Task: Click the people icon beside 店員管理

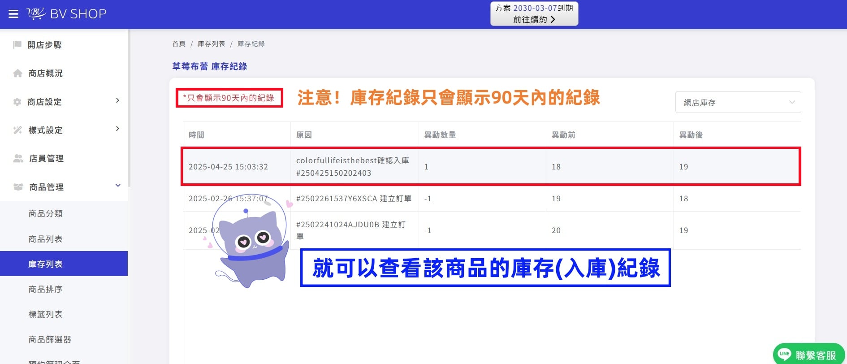Action: click(18, 158)
